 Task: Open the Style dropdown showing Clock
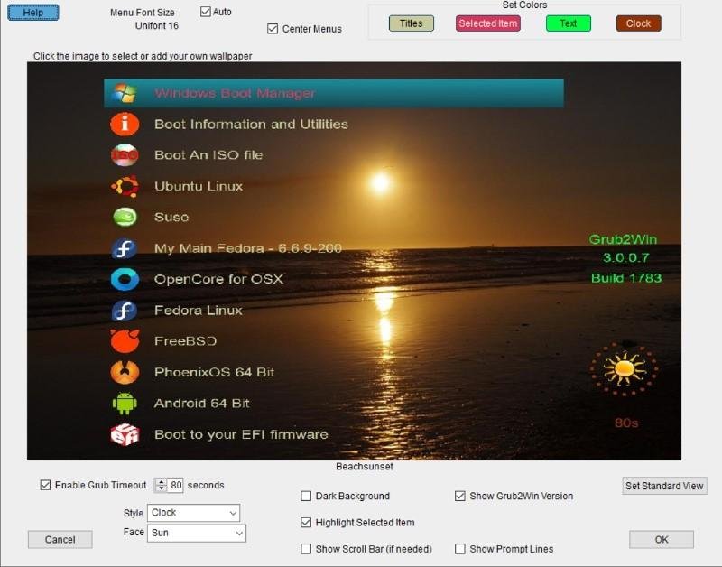pos(193,513)
